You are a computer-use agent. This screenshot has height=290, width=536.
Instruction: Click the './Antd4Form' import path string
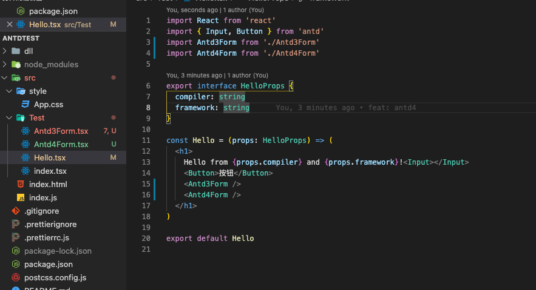291,53
